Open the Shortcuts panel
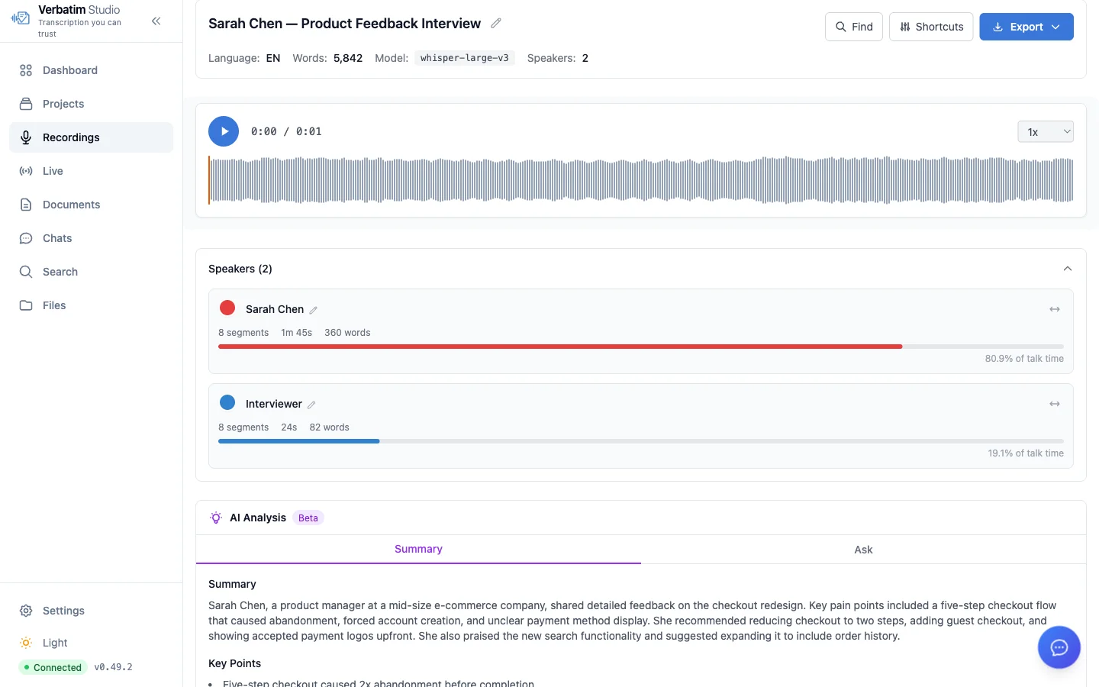The image size is (1099, 687). 930,27
